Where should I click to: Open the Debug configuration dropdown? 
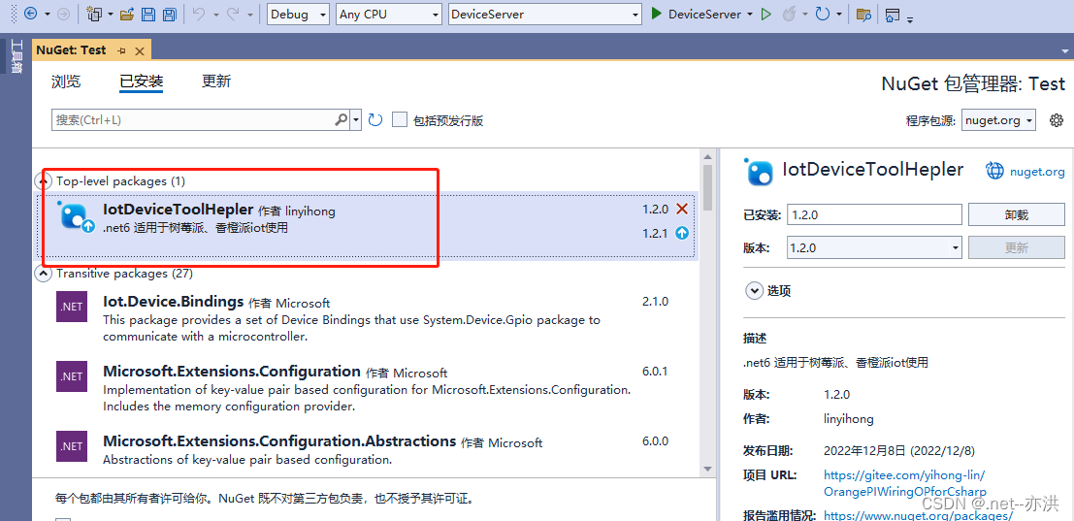click(x=299, y=15)
